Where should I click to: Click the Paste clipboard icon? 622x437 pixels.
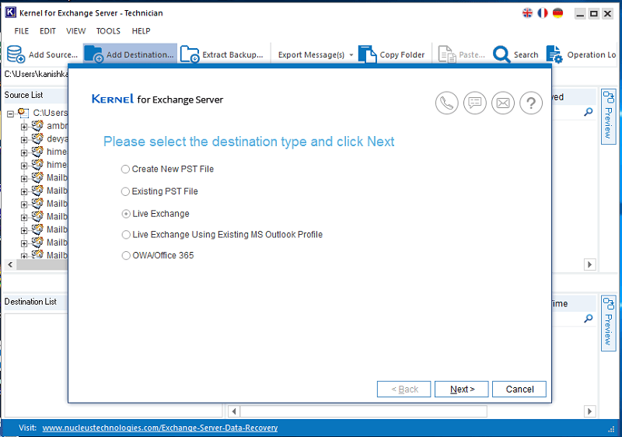click(447, 54)
